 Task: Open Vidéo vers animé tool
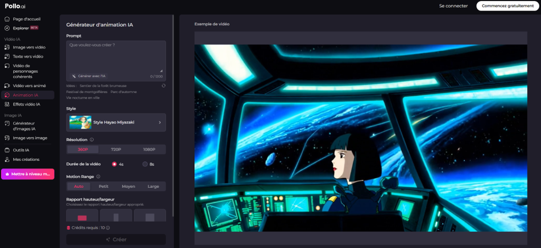tap(27, 86)
